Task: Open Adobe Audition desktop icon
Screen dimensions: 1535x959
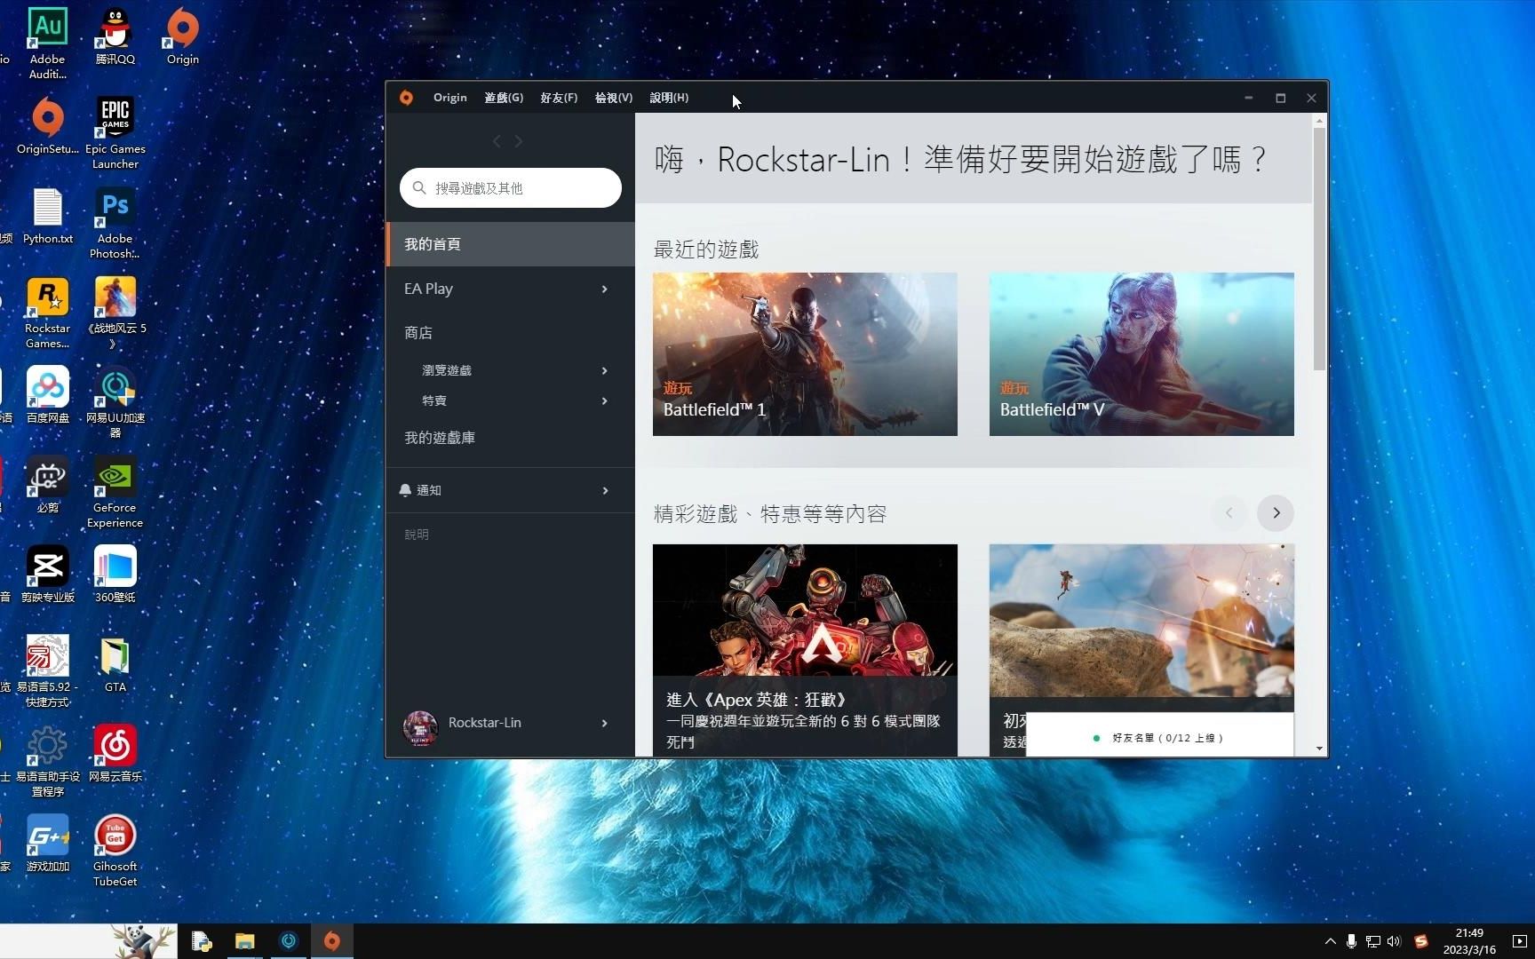Action: tap(48, 44)
